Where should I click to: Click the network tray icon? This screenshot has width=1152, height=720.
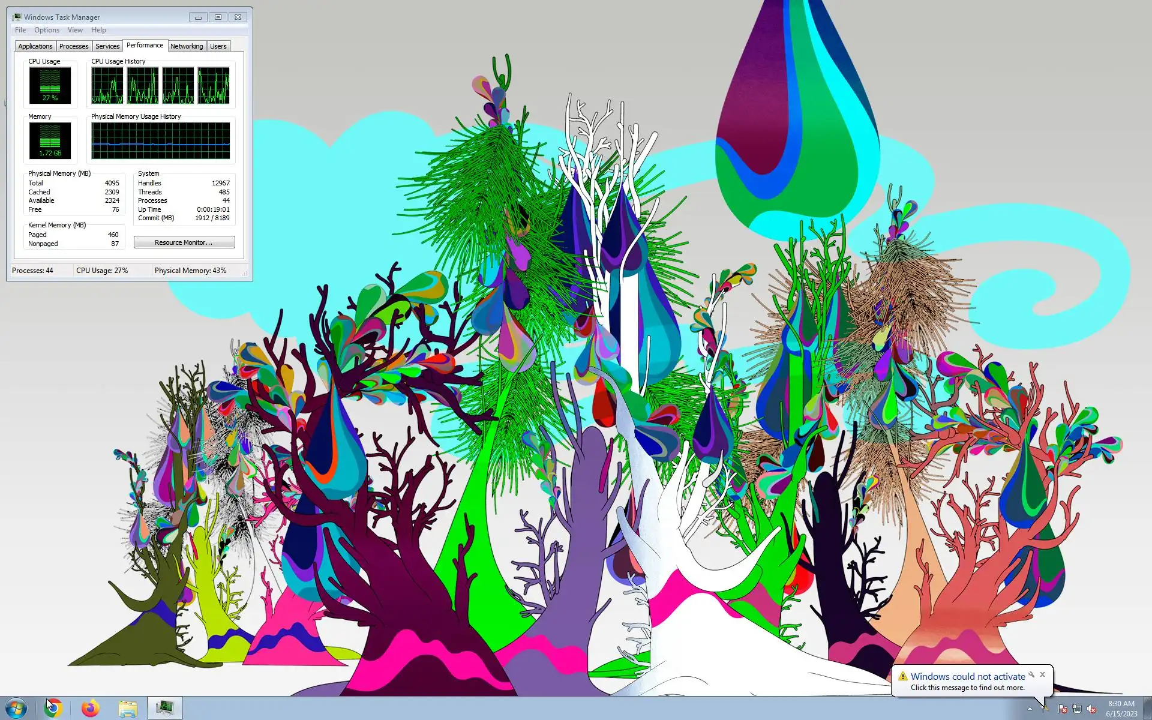[1077, 709]
